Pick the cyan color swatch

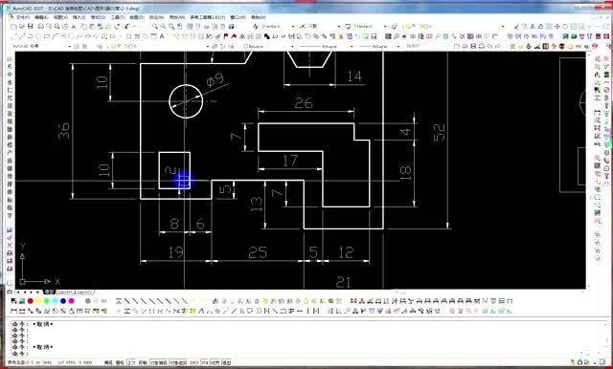56,301
